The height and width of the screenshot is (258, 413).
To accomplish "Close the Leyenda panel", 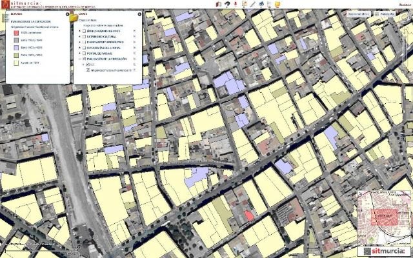I will point(68,14).
